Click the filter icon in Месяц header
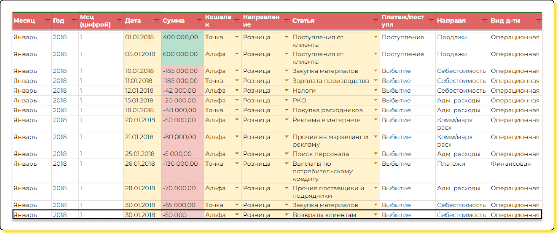 tap(47, 21)
